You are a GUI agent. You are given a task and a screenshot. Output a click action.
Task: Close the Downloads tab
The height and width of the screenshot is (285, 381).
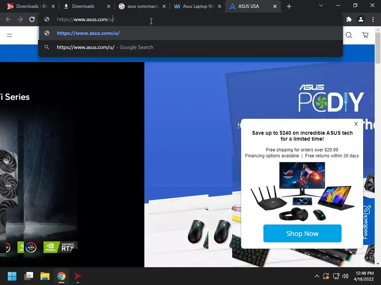109,6
